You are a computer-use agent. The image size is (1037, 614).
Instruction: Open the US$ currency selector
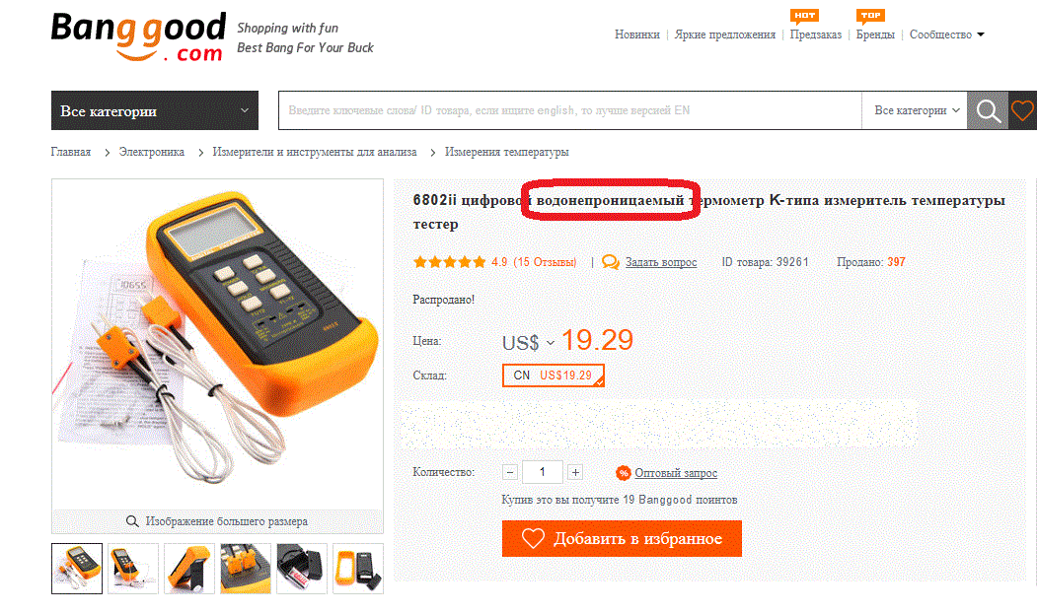pyautogui.click(x=528, y=343)
